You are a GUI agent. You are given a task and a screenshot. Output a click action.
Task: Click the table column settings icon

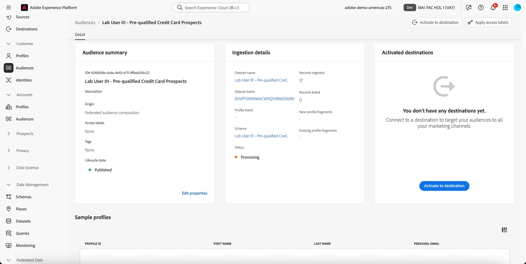[x=504, y=230]
